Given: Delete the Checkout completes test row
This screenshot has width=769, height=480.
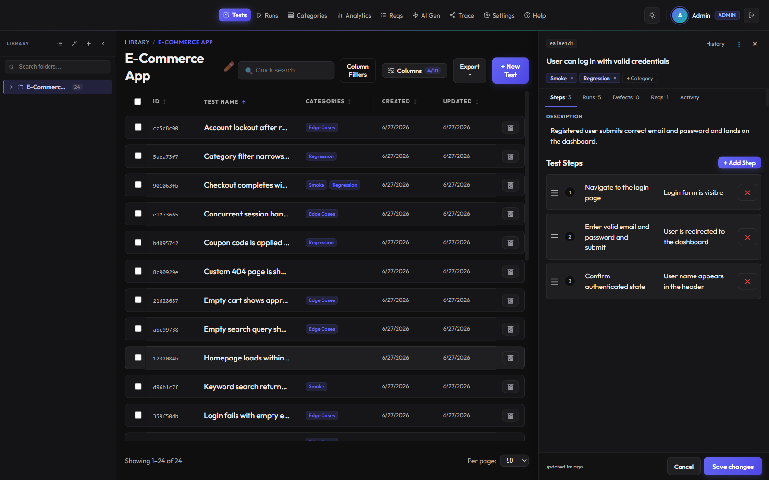Looking at the screenshot, I should pos(510,185).
